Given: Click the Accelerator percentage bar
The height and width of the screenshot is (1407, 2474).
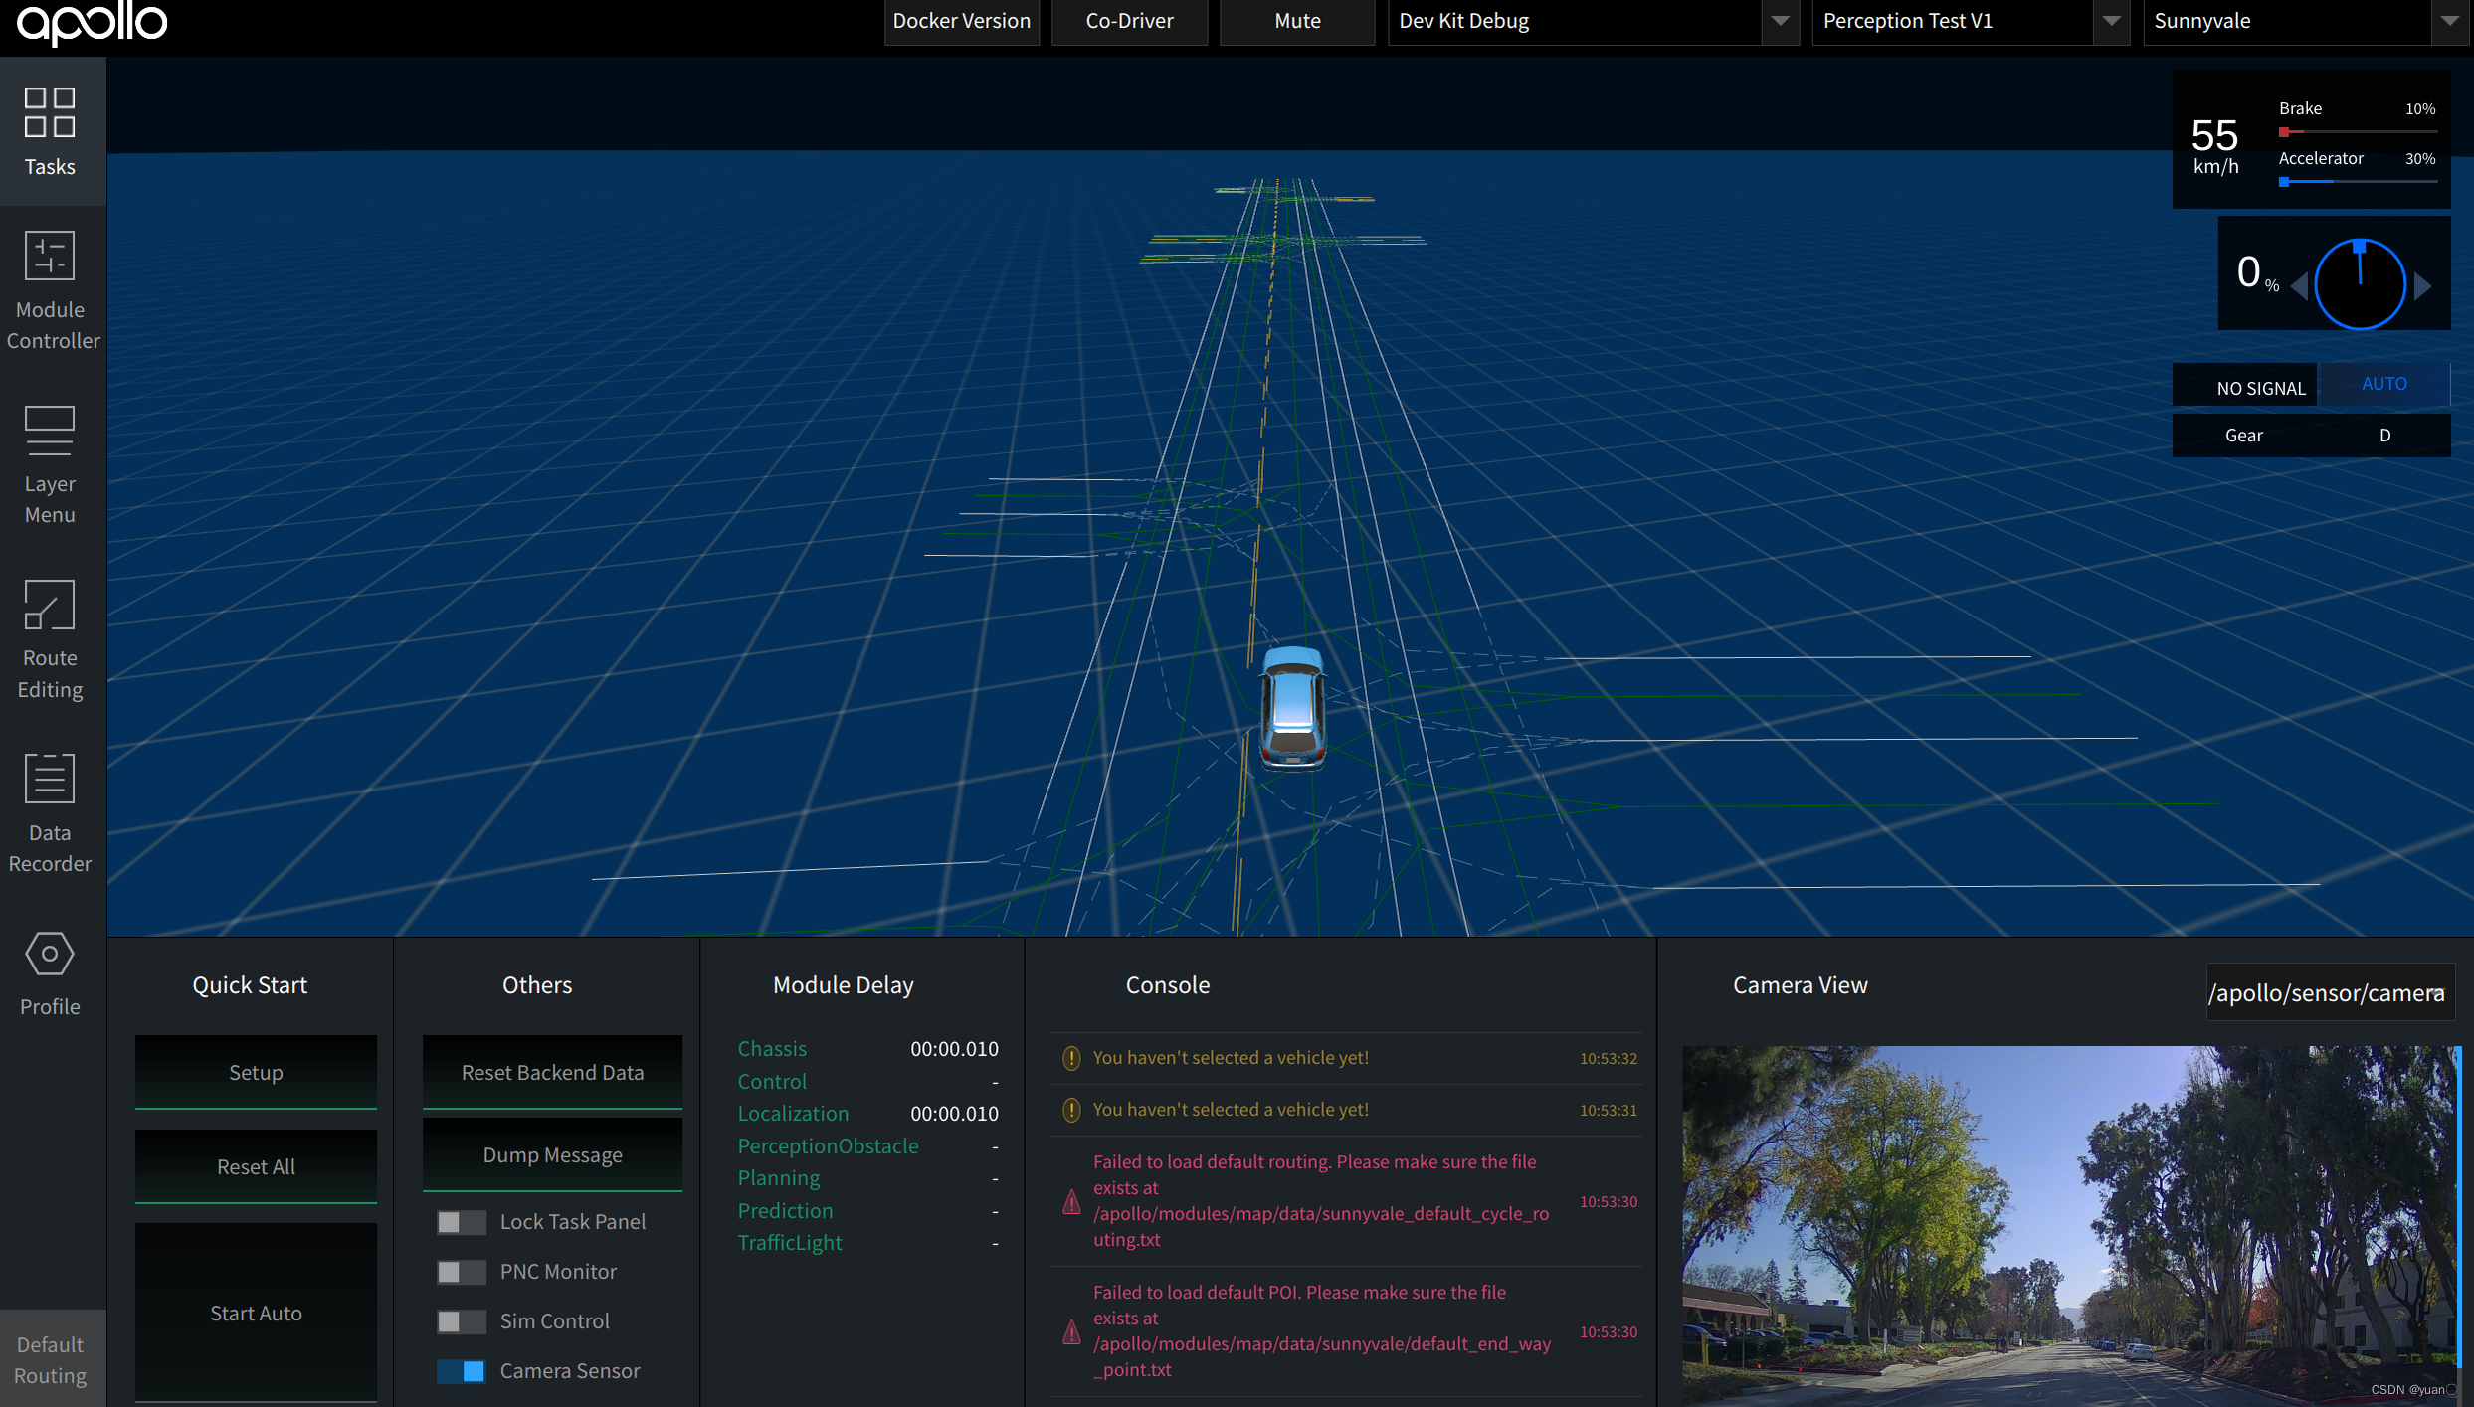Looking at the screenshot, I should 2358,182.
